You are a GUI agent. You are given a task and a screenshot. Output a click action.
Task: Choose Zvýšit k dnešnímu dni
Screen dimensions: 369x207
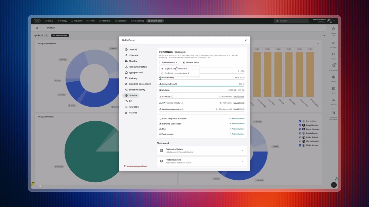[x=179, y=69]
